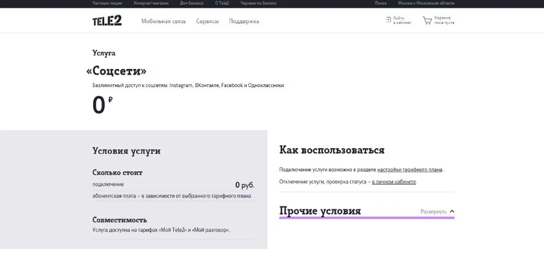Open the Мобильная связь menu
Image resolution: width=544 pixels, height=254 pixels.
pyautogui.click(x=163, y=21)
